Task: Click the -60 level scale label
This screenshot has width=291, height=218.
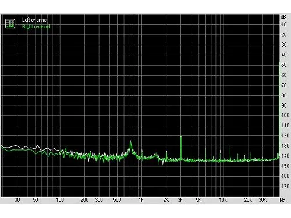Action: click(283, 75)
